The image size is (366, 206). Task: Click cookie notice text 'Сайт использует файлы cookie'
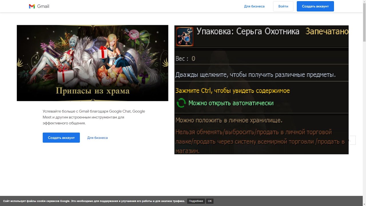click(x=94, y=201)
